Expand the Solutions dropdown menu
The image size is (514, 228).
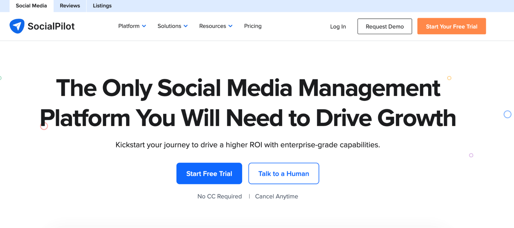[x=173, y=26]
